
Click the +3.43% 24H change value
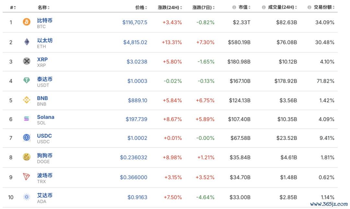coord(172,22)
